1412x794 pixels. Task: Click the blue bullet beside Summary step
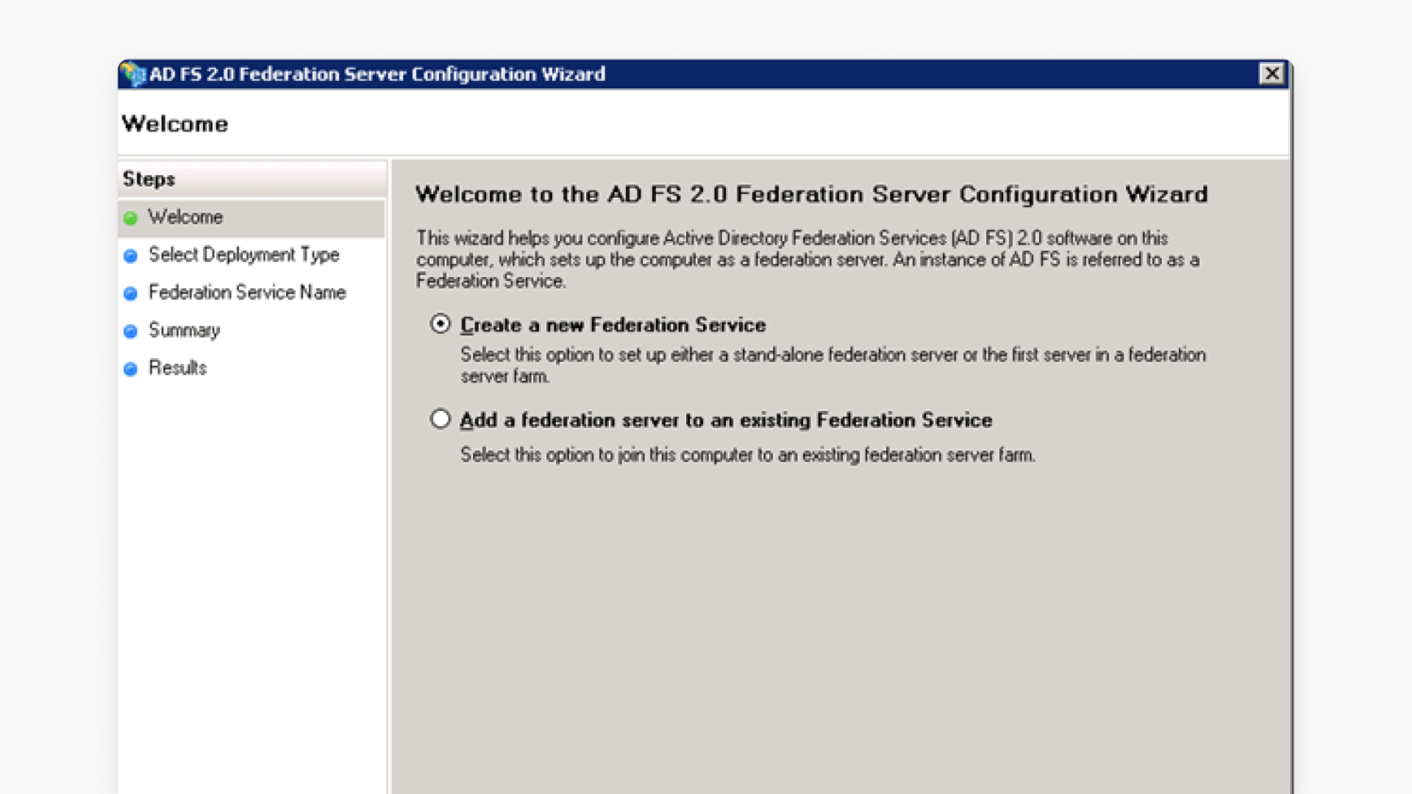tap(131, 331)
